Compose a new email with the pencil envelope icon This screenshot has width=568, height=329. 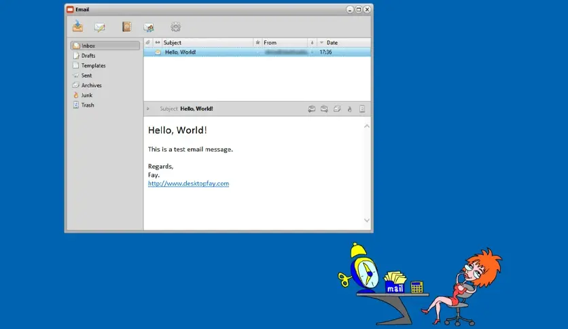(100, 27)
